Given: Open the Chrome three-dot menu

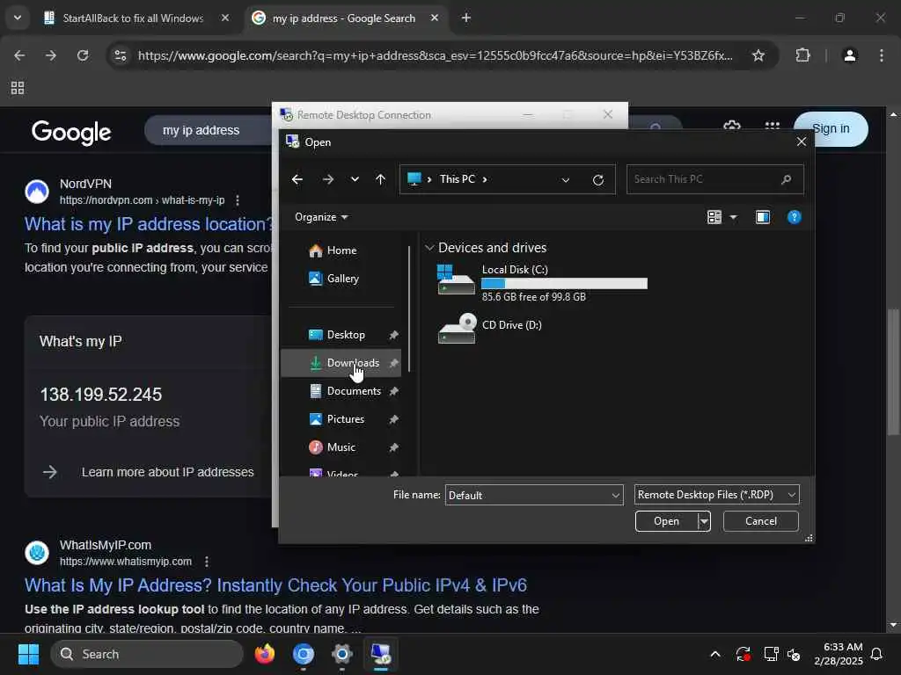Looking at the screenshot, I should [x=882, y=55].
